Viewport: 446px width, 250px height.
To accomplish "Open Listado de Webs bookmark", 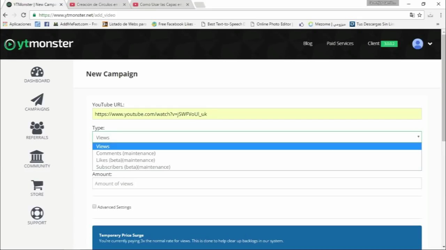I will [x=124, y=24].
